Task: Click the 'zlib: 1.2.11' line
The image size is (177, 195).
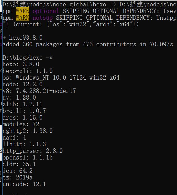Action: point(23,104)
